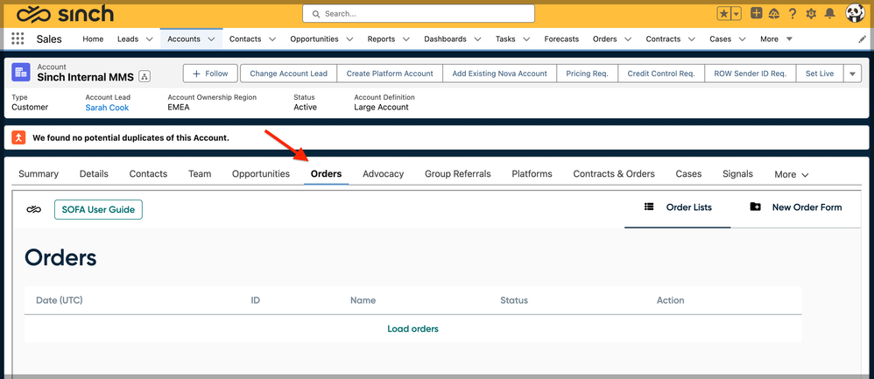This screenshot has height=379, width=874.
Task: Click Create Platform Account button
Action: 390,74
